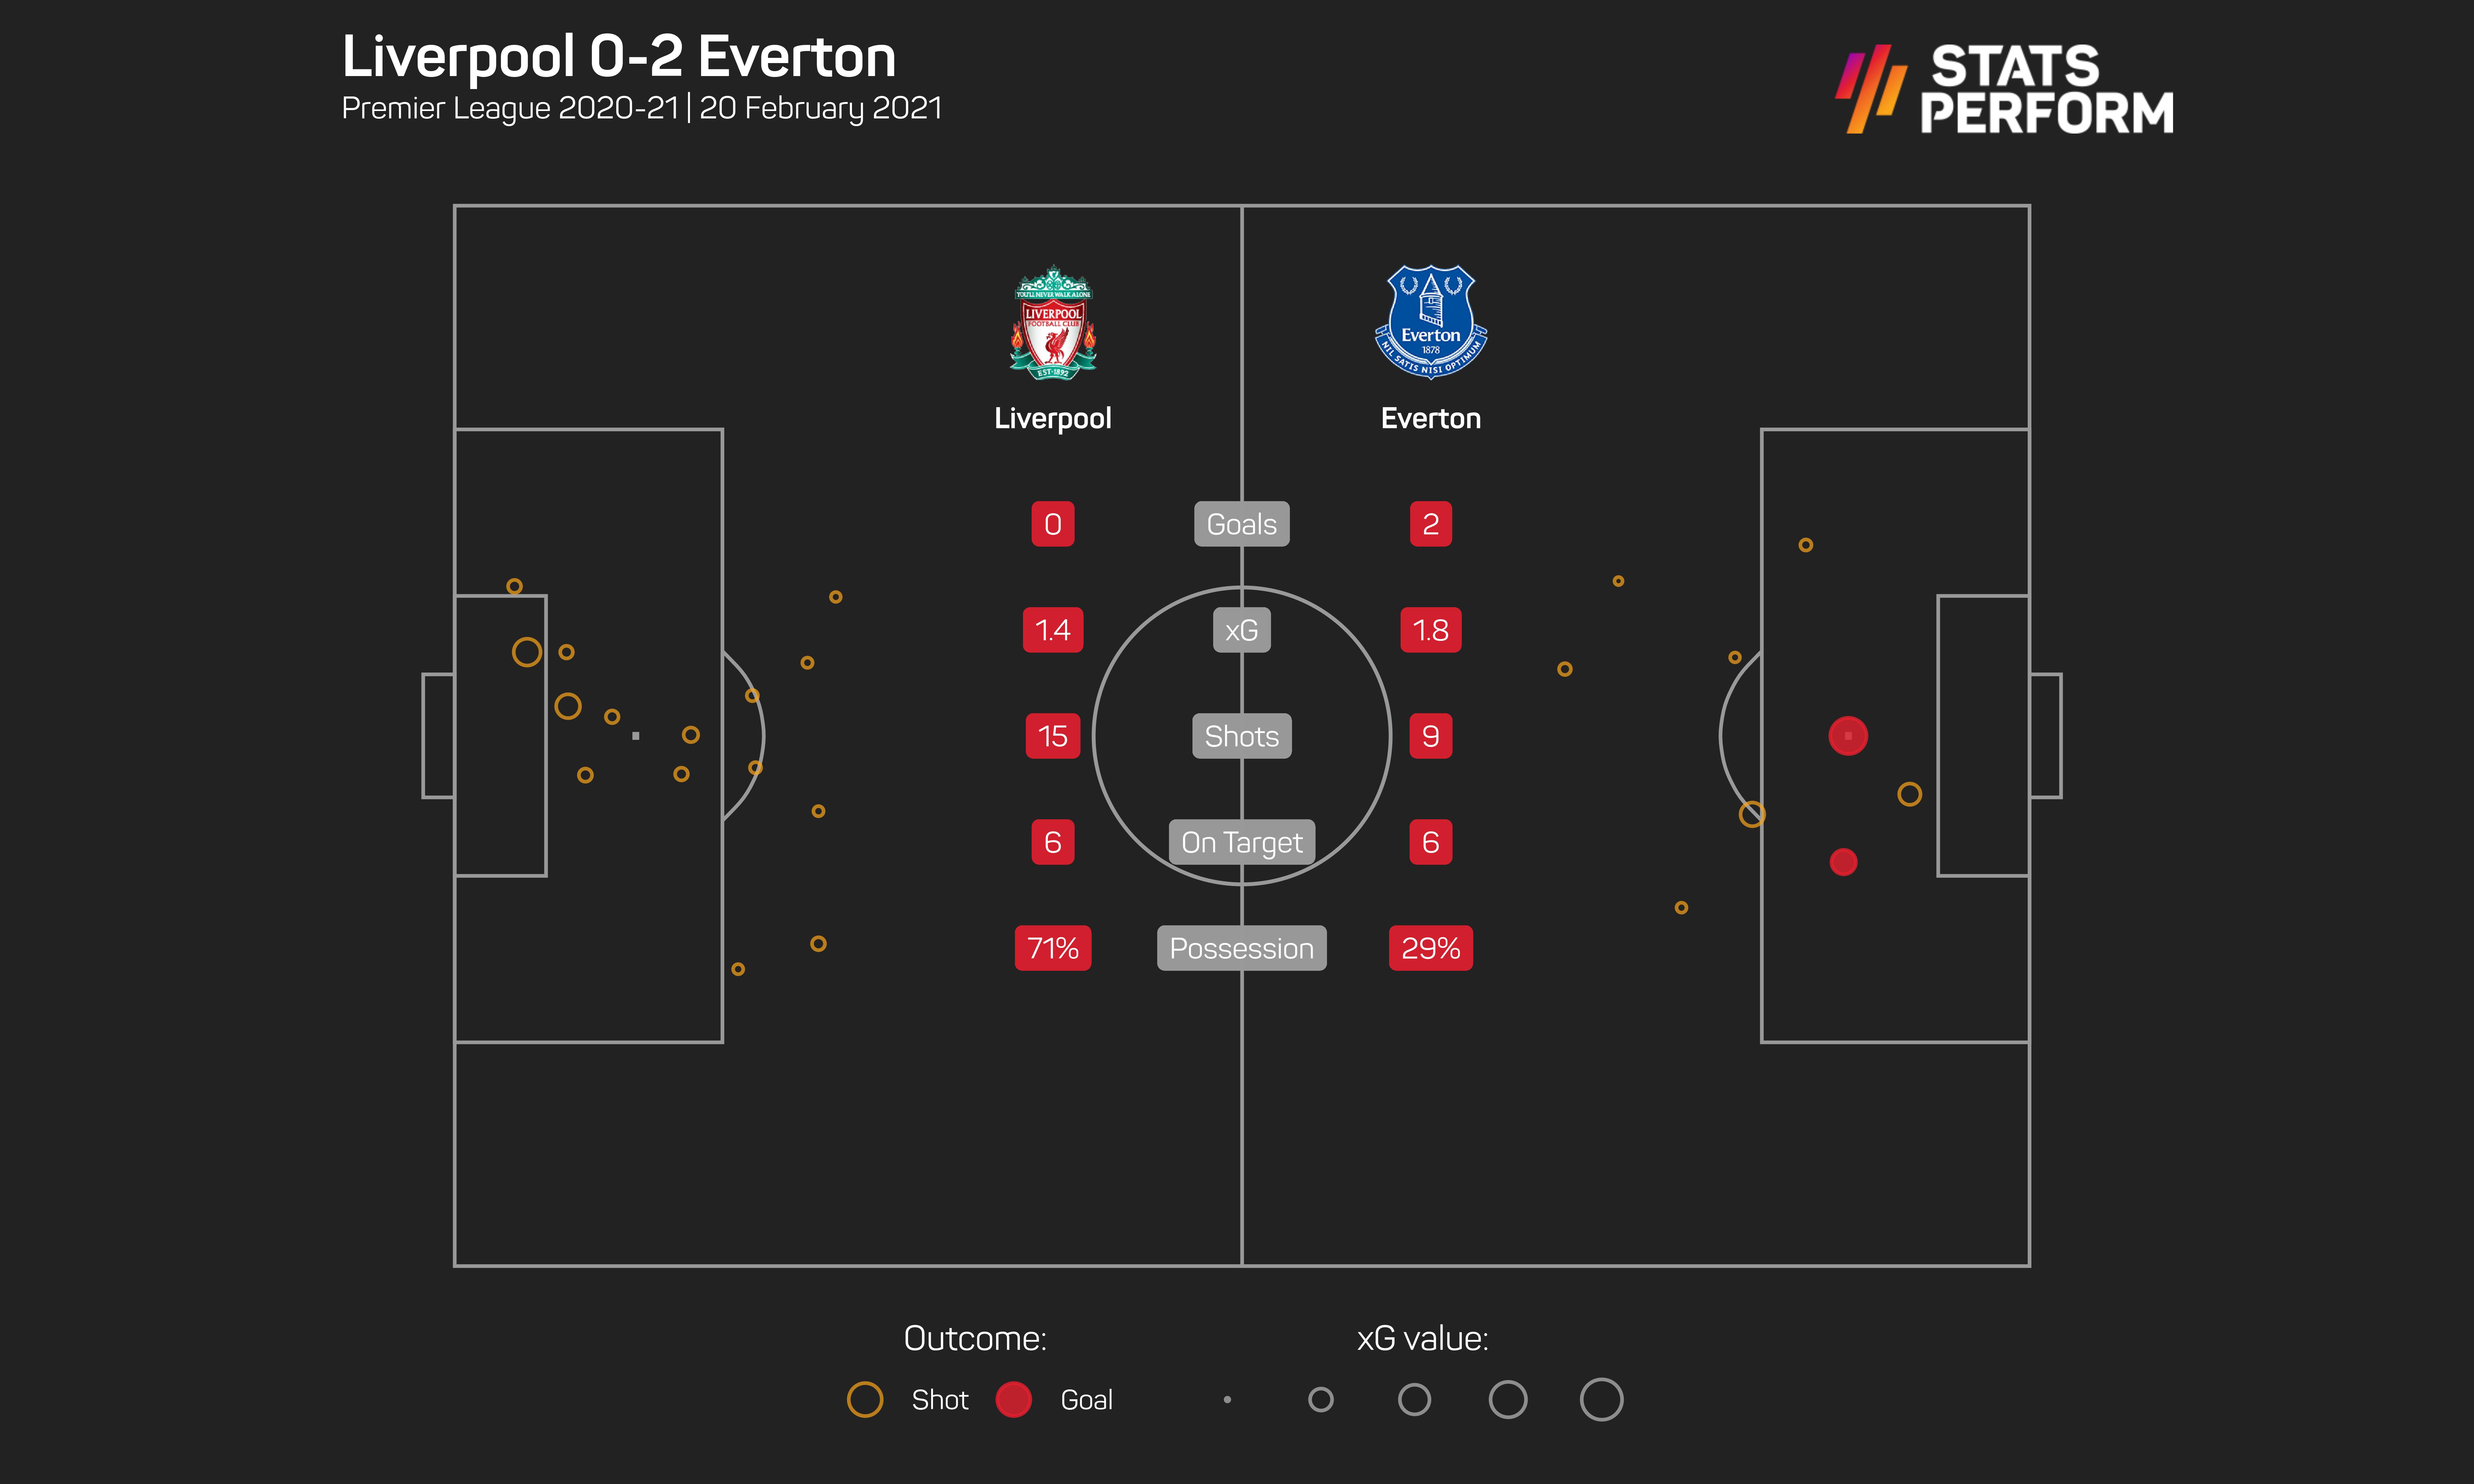The image size is (2474, 1484).
Task: Click the orange Shot legend circle
Action: point(865,1399)
